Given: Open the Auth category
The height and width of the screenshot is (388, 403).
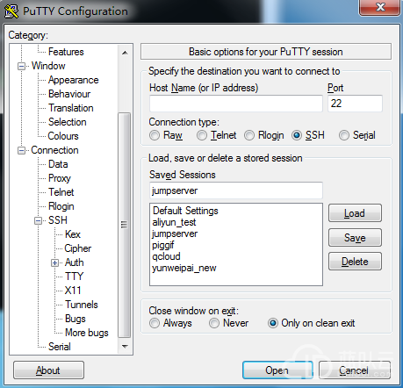Looking at the screenshot, I should point(75,262).
